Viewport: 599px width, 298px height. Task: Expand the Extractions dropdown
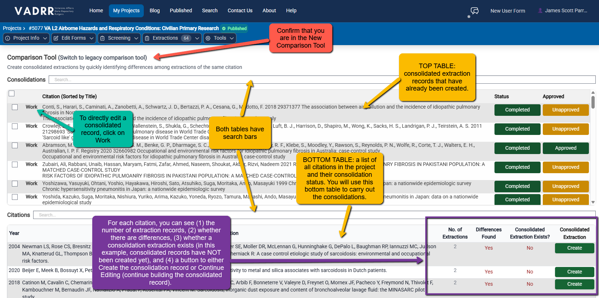(197, 38)
